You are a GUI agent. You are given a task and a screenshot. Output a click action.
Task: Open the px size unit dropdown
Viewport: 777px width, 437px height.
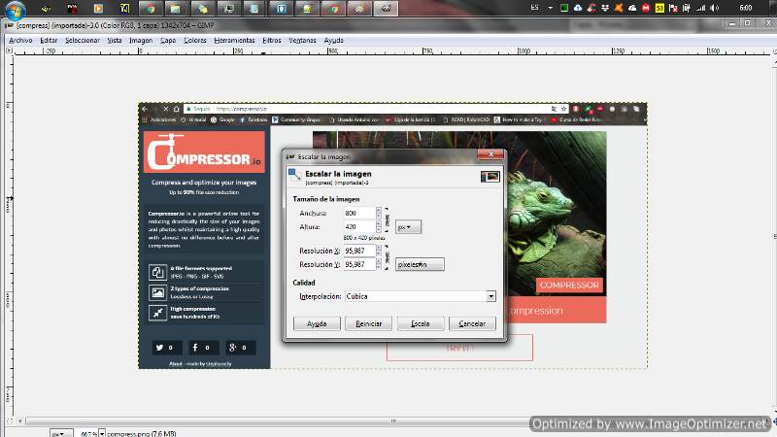pyautogui.click(x=408, y=227)
